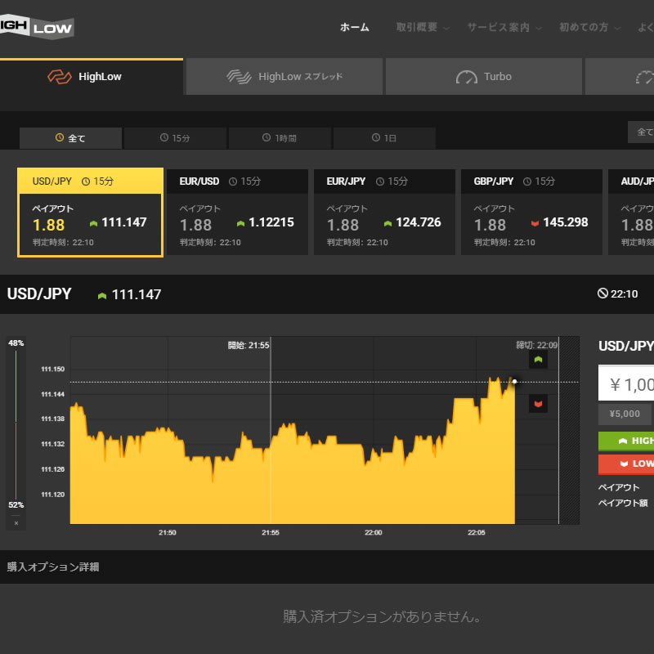This screenshot has height=654, width=654.
Task: Click the red down marker in chart
Action: [538, 404]
